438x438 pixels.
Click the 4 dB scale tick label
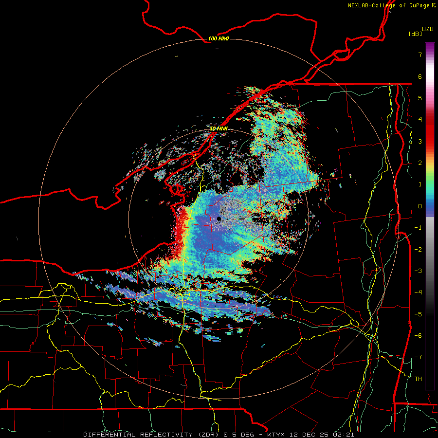tap(420, 120)
